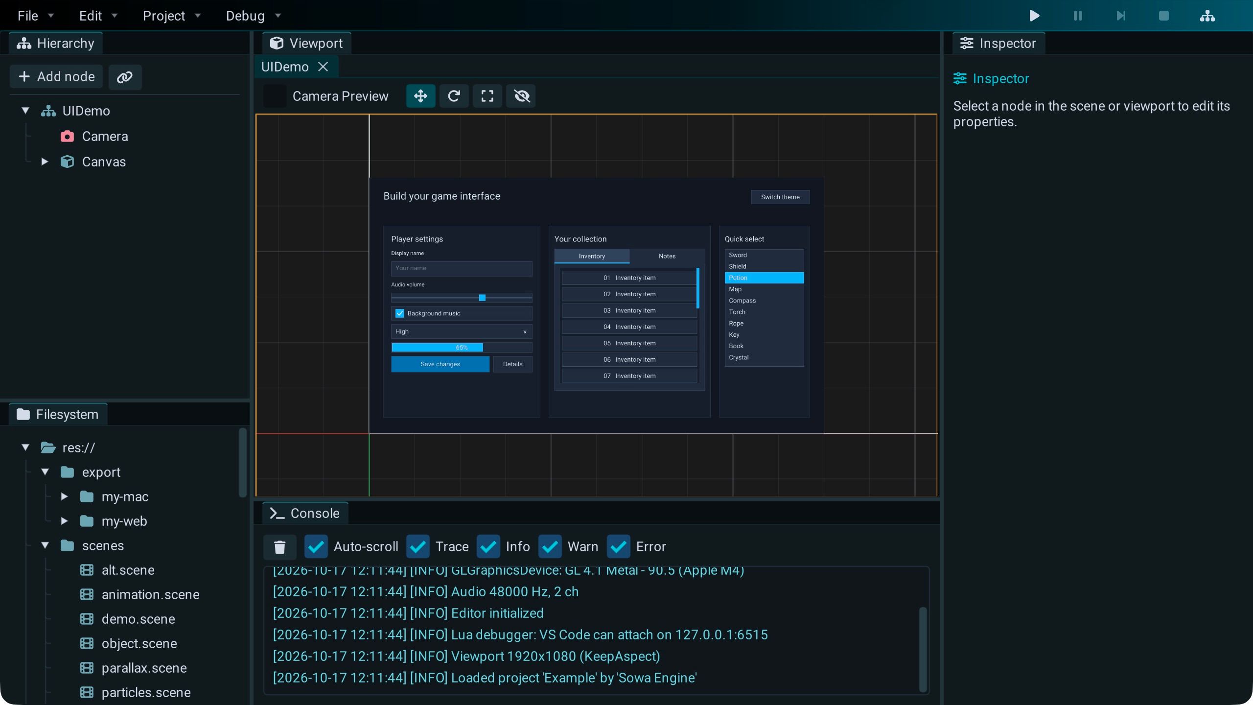Click the console log scrollbar
The height and width of the screenshot is (705, 1253).
pos(923,649)
